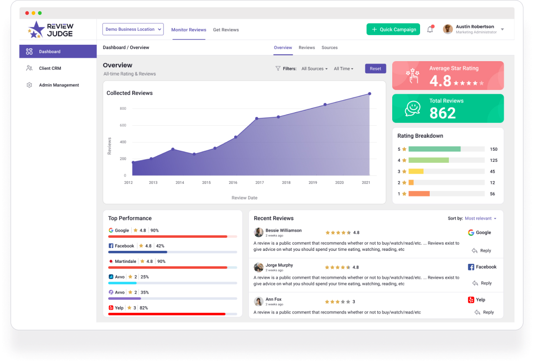Image resolution: width=534 pixels, height=363 pixels.
Task: Click the Avvo icon in Top Performance
Action: (111, 276)
